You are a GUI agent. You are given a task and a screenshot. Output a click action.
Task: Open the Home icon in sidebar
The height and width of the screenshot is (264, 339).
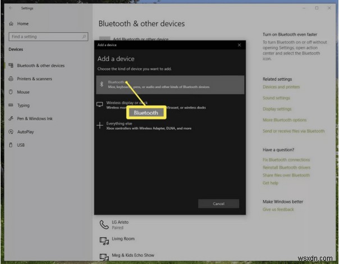[x=11, y=24]
